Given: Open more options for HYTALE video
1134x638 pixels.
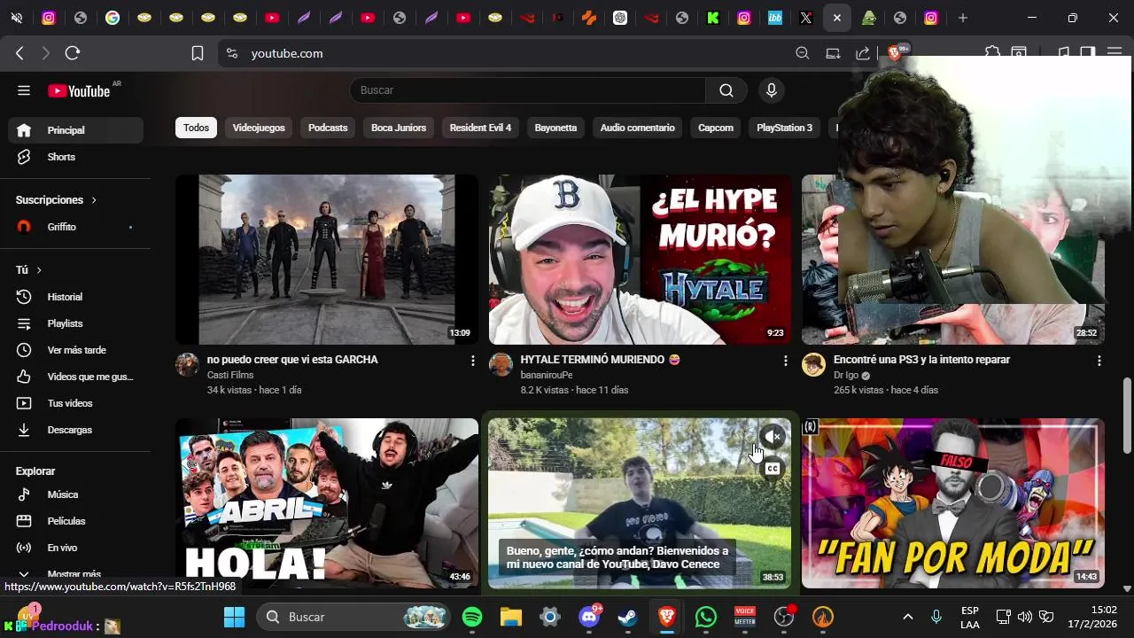Looking at the screenshot, I should pyautogui.click(x=785, y=361).
